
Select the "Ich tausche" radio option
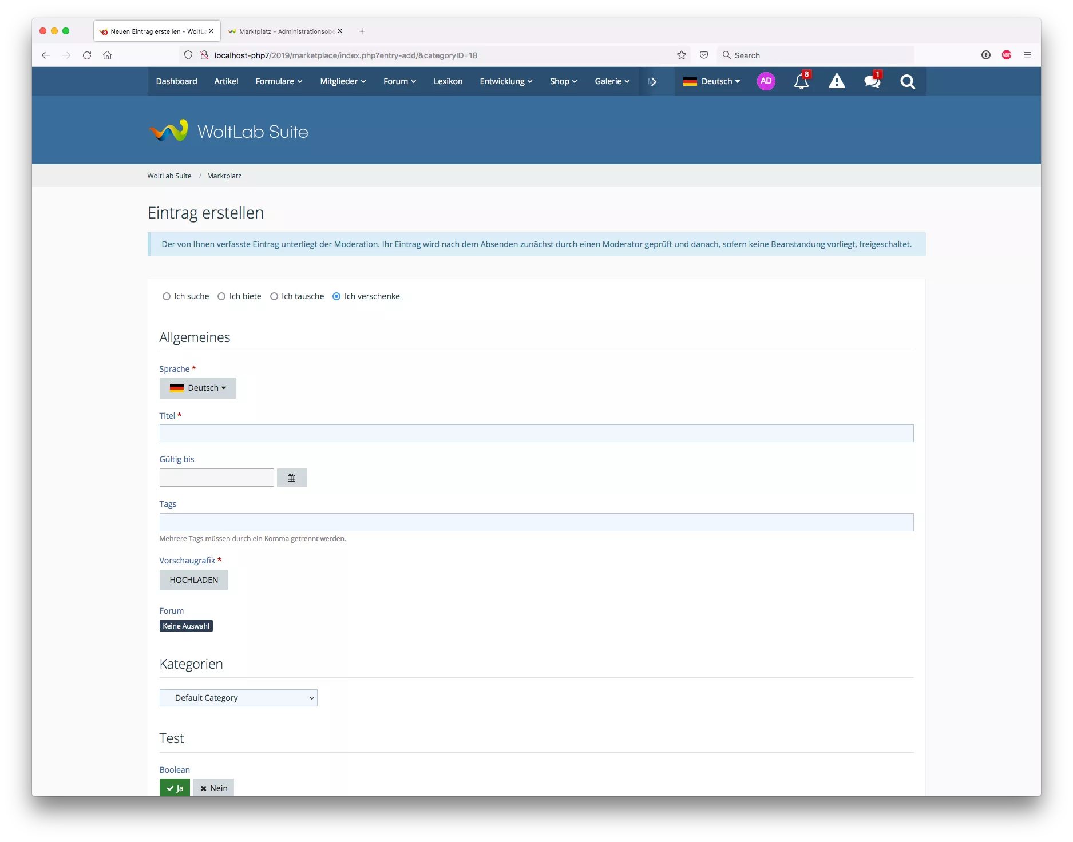pos(274,296)
